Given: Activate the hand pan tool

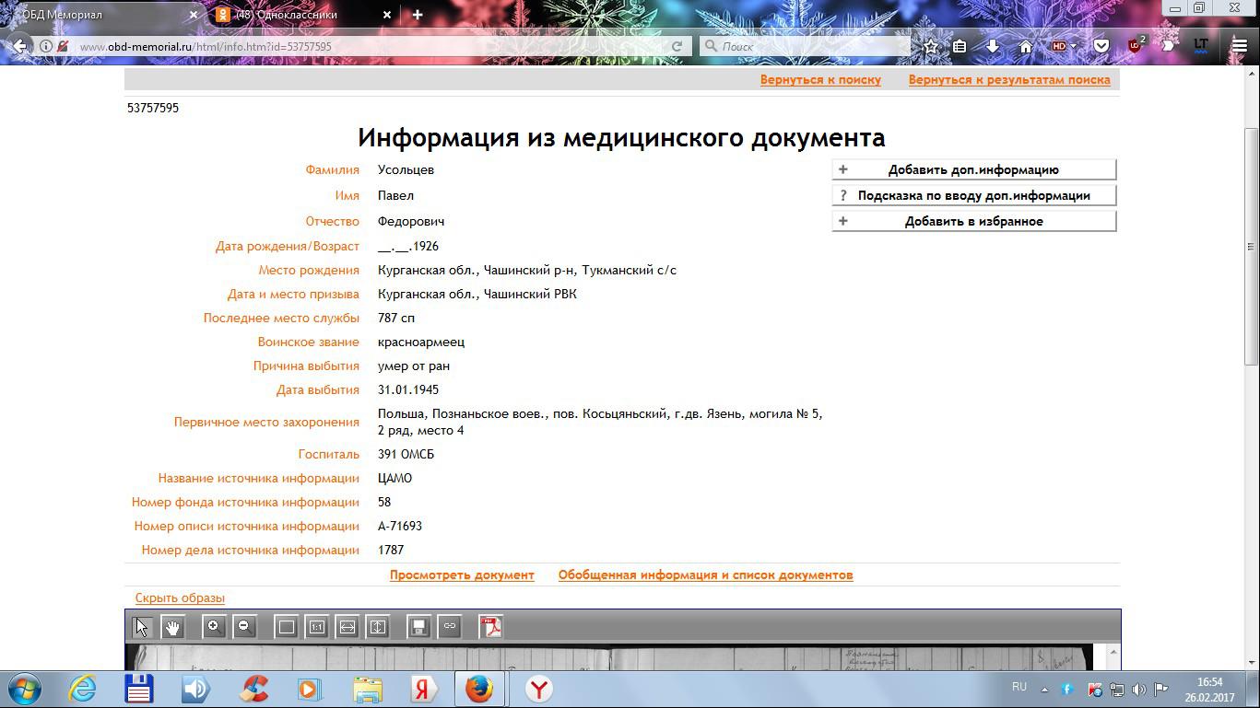Looking at the screenshot, I should (172, 627).
